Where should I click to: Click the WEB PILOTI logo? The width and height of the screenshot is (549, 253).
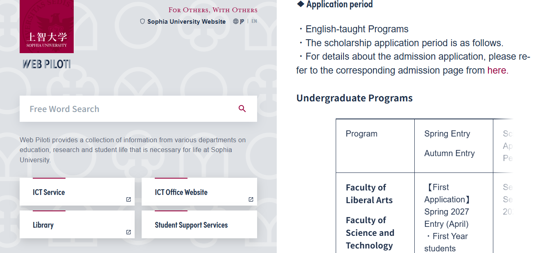47,64
